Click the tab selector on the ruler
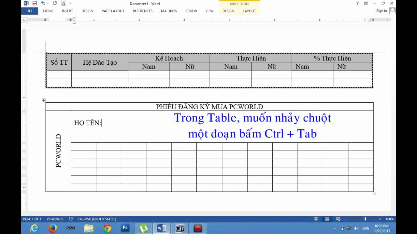This screenshot has height=234, width=417. click(x=24, y=19)
